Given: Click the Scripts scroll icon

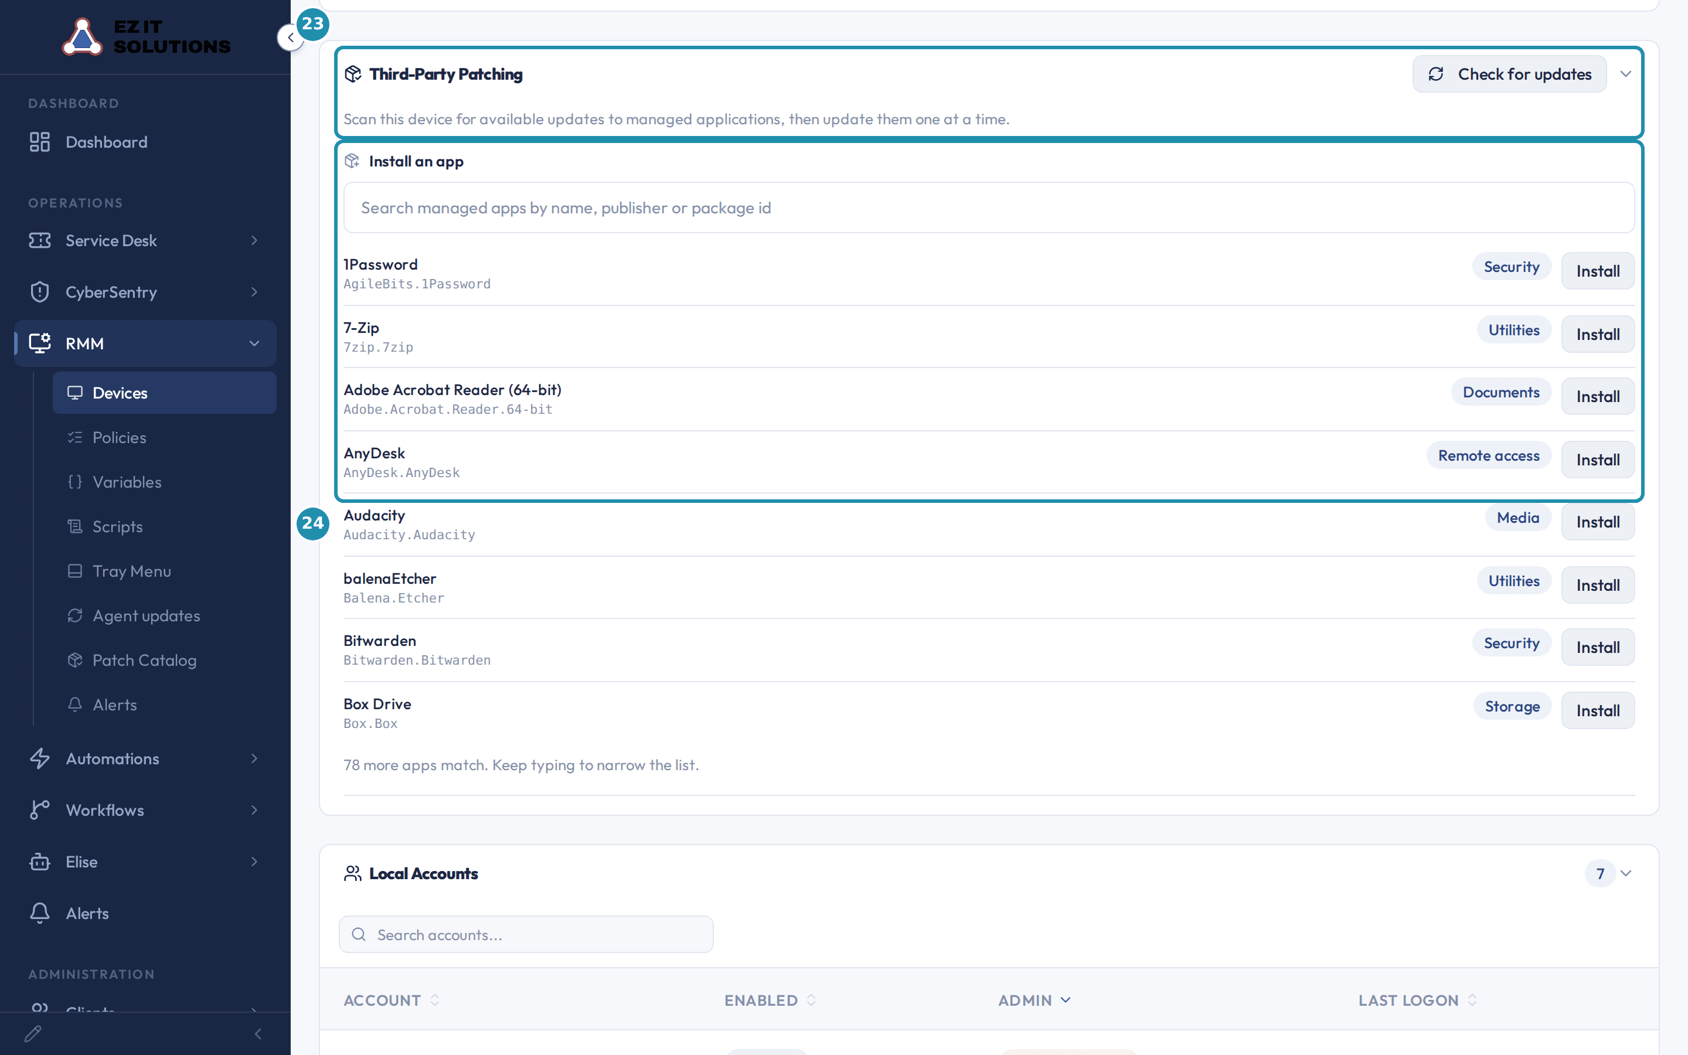Looking at the screenshot, I should point(74,527).
